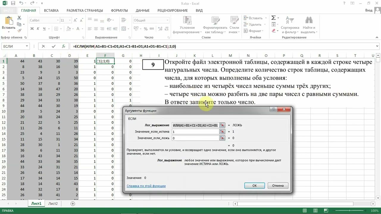Open the number format Общий dropdown
381x214 pixels.
[x=167, y=20]
